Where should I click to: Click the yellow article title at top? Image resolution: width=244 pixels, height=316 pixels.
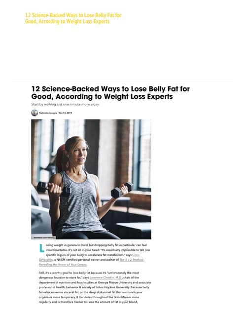[x=73, y=18]
